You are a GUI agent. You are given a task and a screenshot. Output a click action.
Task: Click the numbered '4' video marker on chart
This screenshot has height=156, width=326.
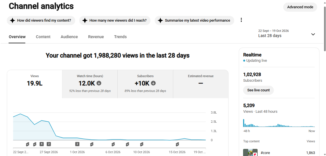coord(42,144)
